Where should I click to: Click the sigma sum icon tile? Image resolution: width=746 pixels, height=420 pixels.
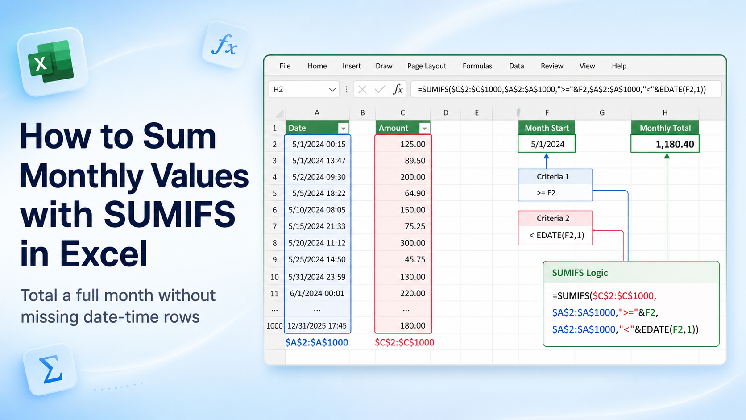pos(50,370)
